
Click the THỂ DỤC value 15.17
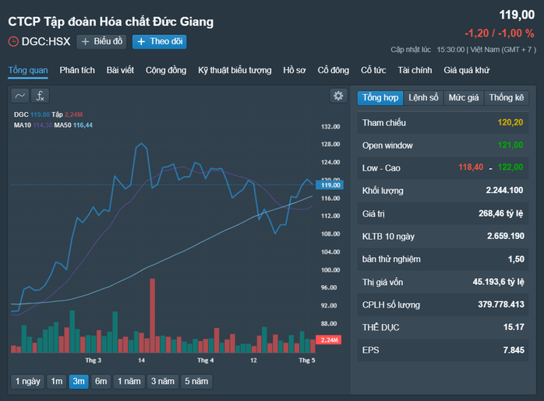tap(514, 327)
